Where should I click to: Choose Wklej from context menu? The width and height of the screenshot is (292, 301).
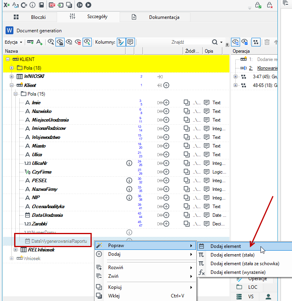tap(146, 296)
